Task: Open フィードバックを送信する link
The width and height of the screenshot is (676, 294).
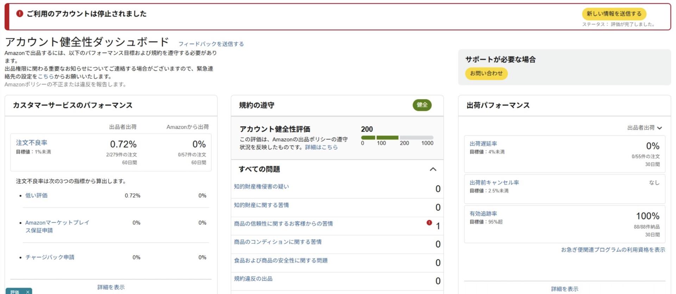Action: [x=211, y=44]
